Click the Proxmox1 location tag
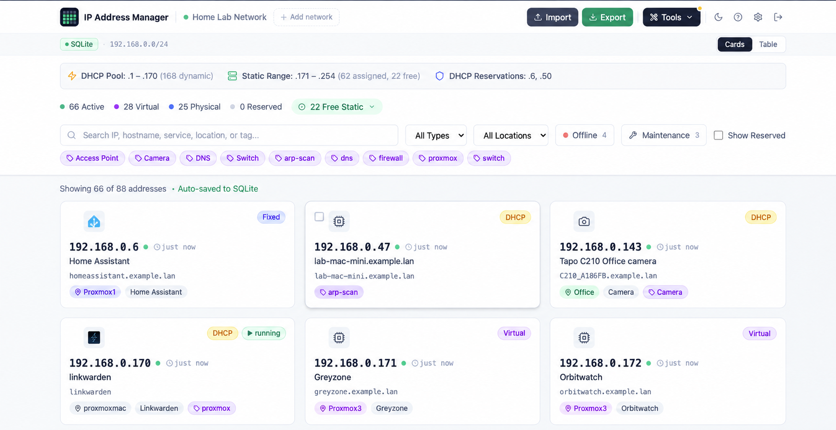836x430 pixels. click(95, 292)
